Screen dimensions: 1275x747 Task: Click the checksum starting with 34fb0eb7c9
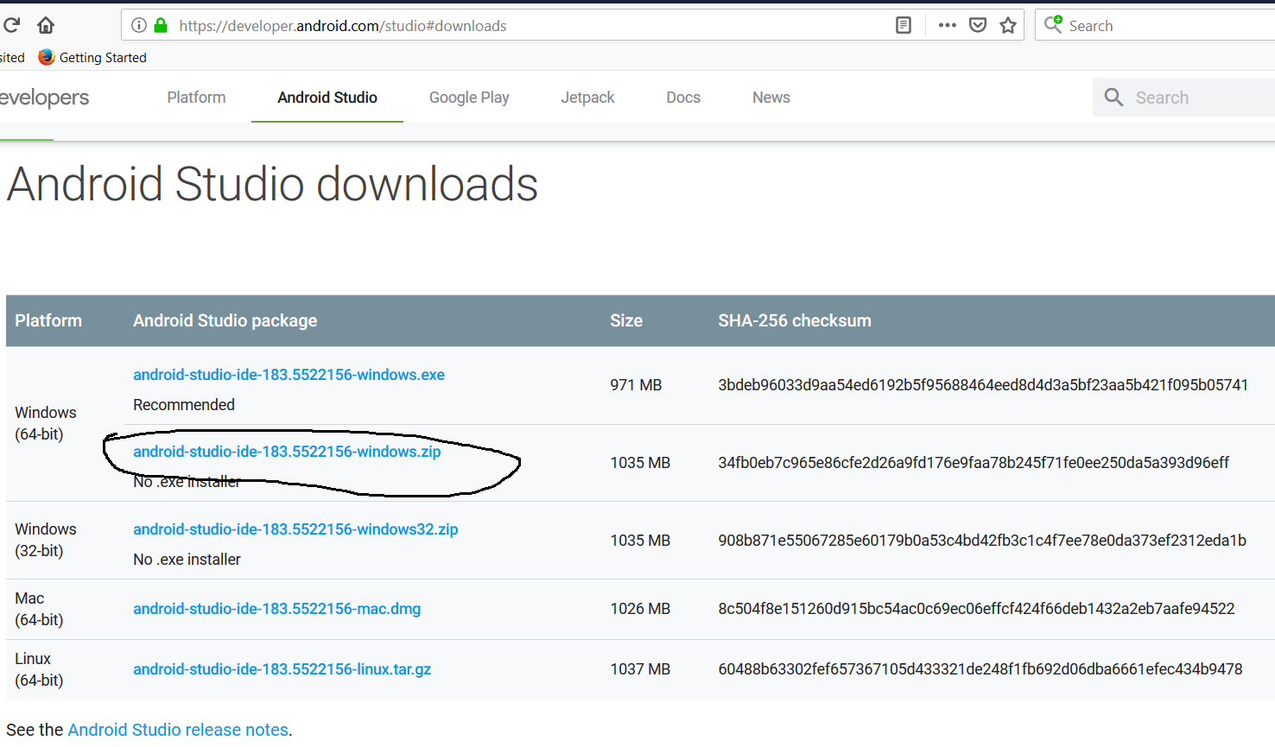click(x=974, y=463)
